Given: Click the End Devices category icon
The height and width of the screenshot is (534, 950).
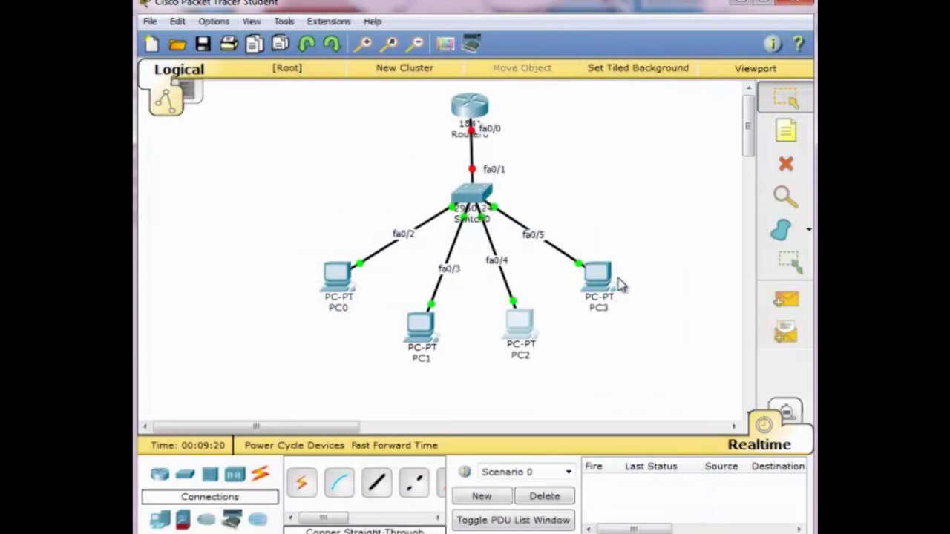Looking at the screenshot, I should [160, 520].
